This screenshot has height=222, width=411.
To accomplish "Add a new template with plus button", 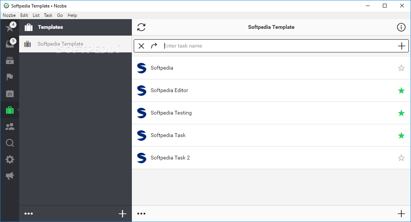I will pos(122,214).
